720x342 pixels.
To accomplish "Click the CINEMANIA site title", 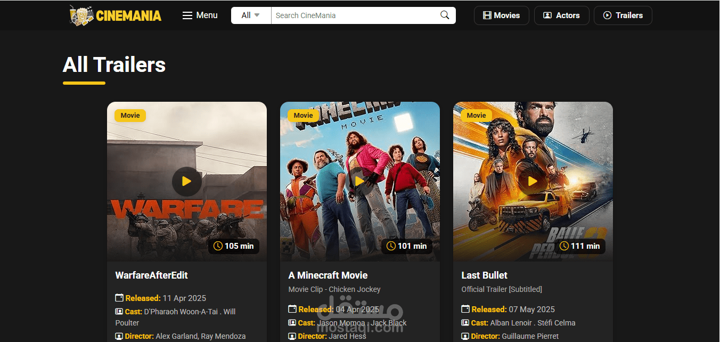I will 129,16.
